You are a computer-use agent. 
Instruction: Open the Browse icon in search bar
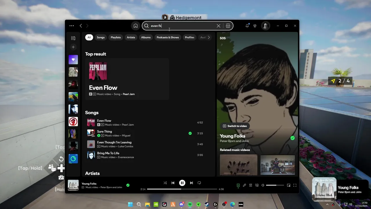tap(228, 26)
